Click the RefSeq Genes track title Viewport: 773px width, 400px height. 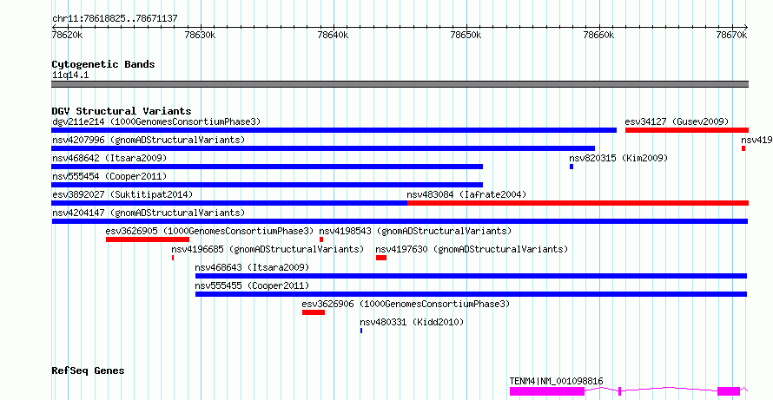point(88,370)
